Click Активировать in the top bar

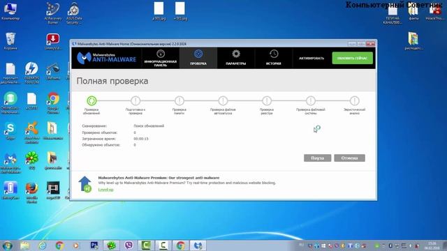pyautogui.click(x=312, y=58)
